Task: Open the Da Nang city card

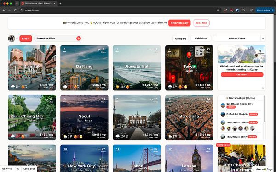Action: tap(84, 68)
